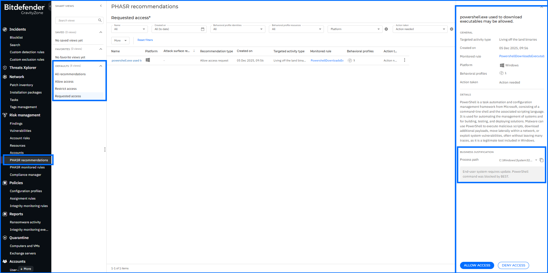Open PHASR monitored rules in sidebar
This screenshot has height=273, width=548.
click(x=27, y=168)
